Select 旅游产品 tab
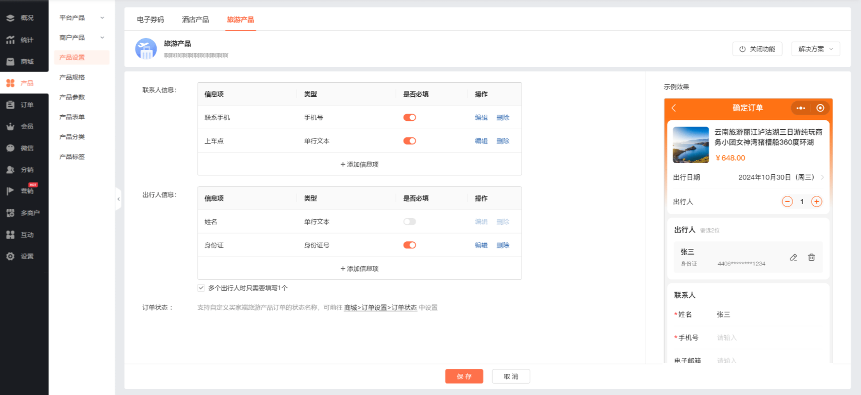 click(x=241, y=20)
